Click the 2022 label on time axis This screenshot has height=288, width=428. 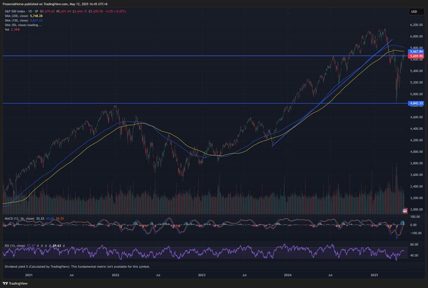[115, 275]
